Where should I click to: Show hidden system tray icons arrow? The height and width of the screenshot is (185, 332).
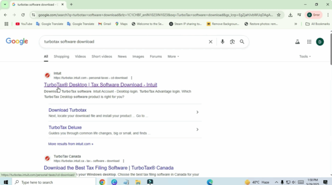276,182
